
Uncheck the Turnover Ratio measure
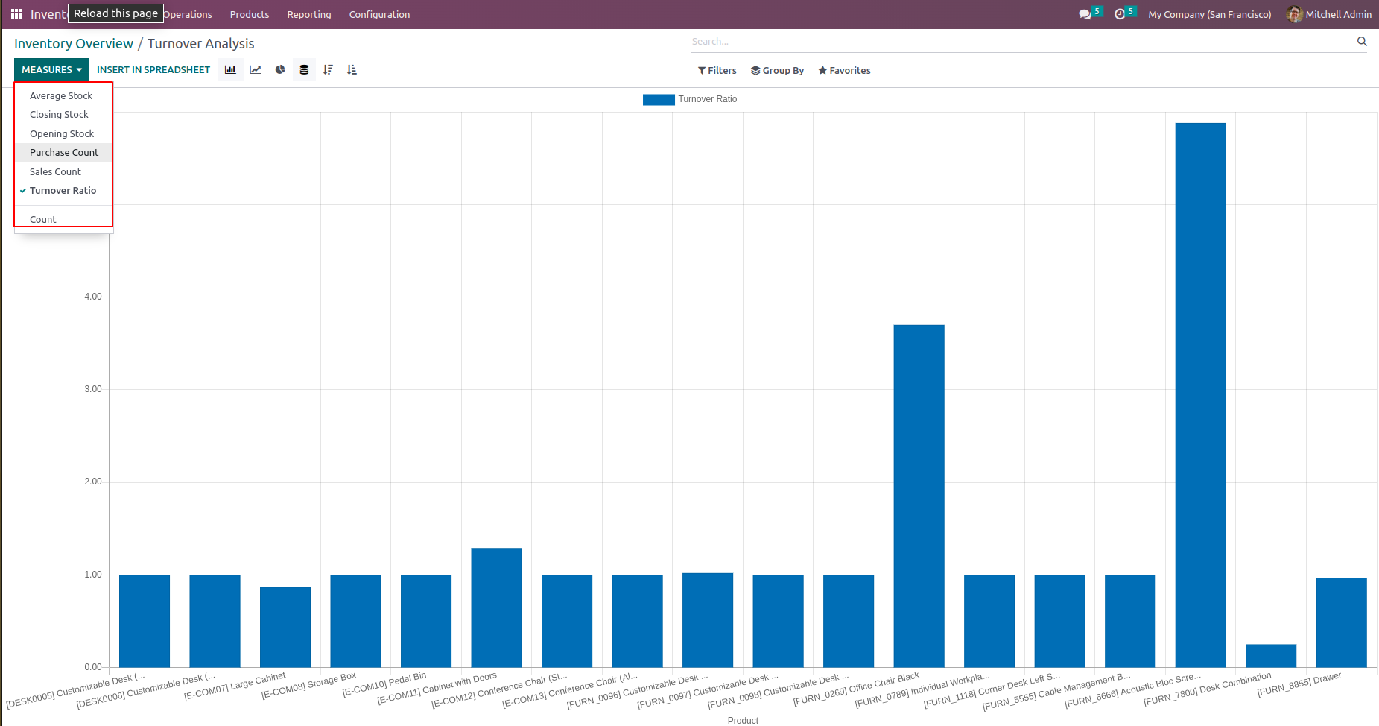pyautogui.click(x=63, y=191)
